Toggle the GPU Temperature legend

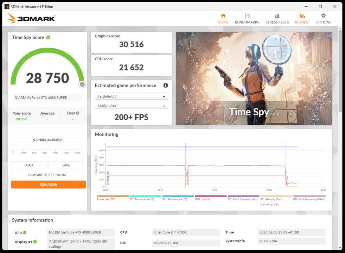tap(178, 198)
